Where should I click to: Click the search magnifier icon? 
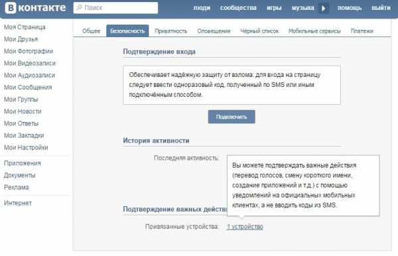point(79,7)
